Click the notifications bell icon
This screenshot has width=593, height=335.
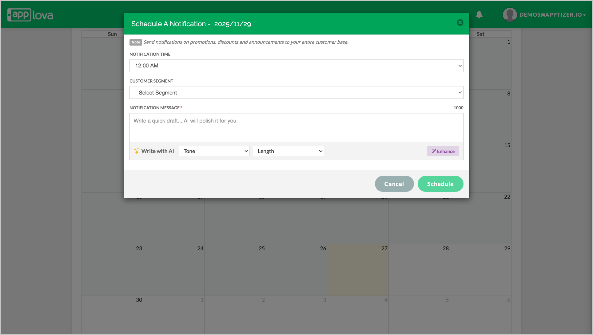coord(479,14)
